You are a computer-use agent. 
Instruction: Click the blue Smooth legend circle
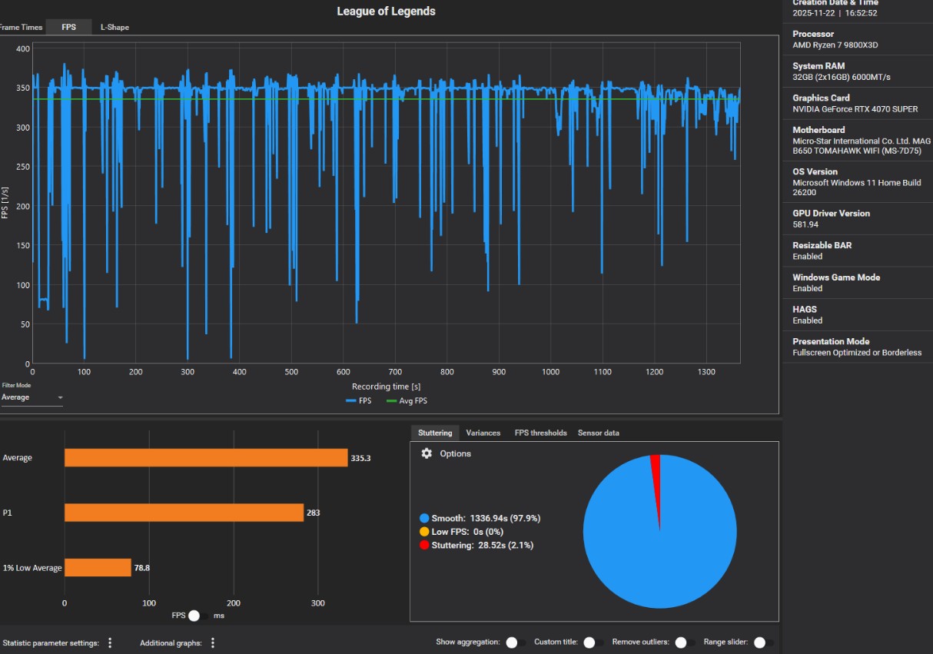[x=424, y=518]
